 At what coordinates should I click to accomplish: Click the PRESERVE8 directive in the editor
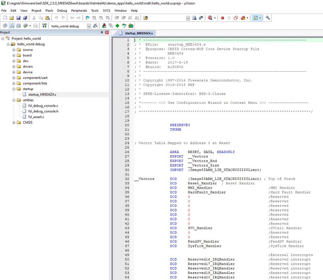click(180, 125)
